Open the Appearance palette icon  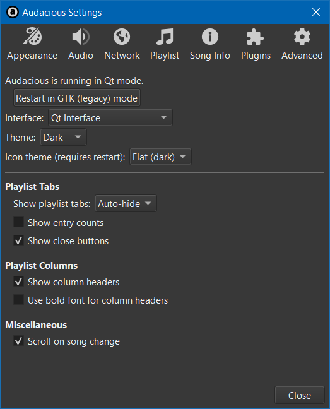(x=32, y=37)
